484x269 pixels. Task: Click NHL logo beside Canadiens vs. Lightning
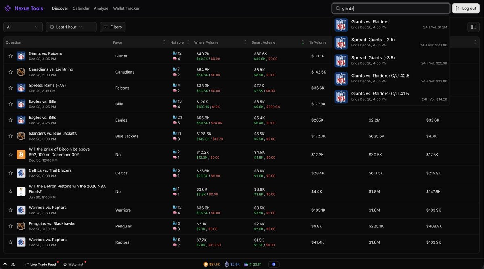pyautogui.click(x=21, y=72)
